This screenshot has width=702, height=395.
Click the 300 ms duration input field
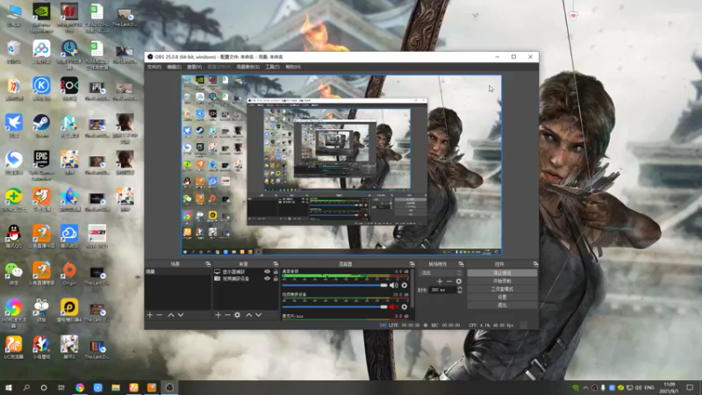point(443,291)
